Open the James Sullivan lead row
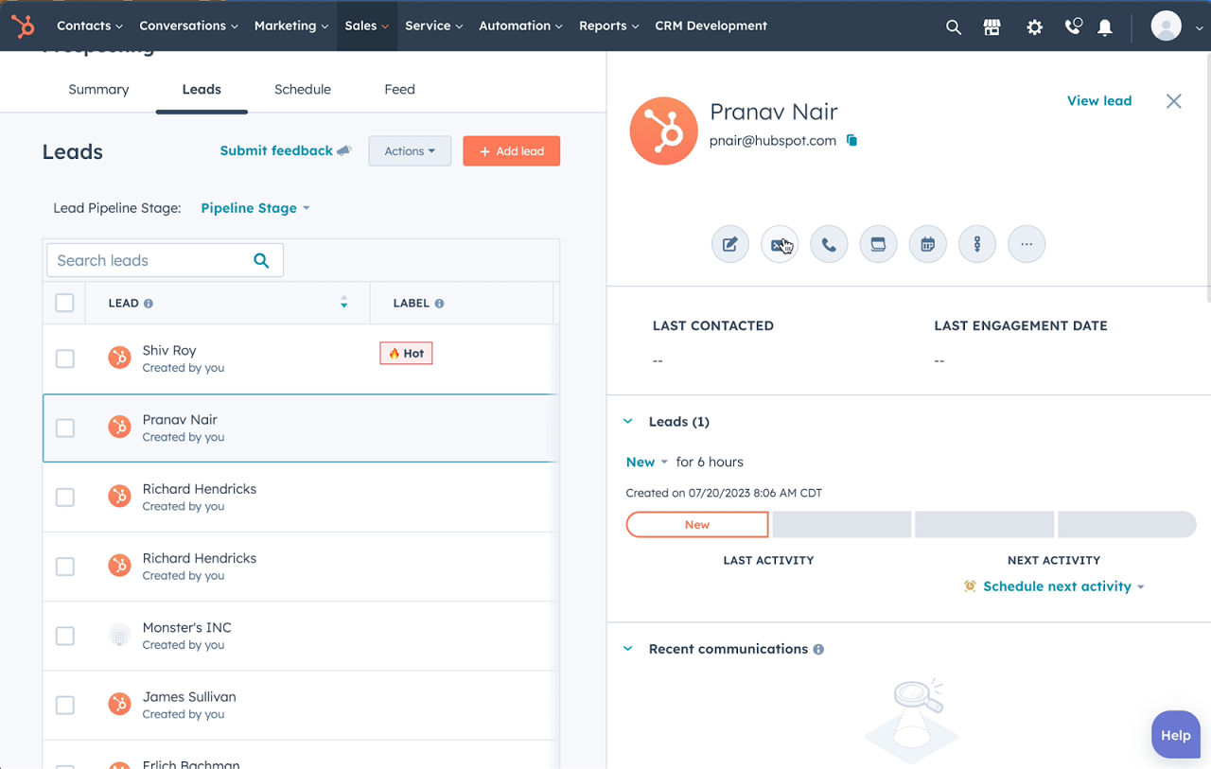This screenshot has width=1211, height=769. [301, 705]
